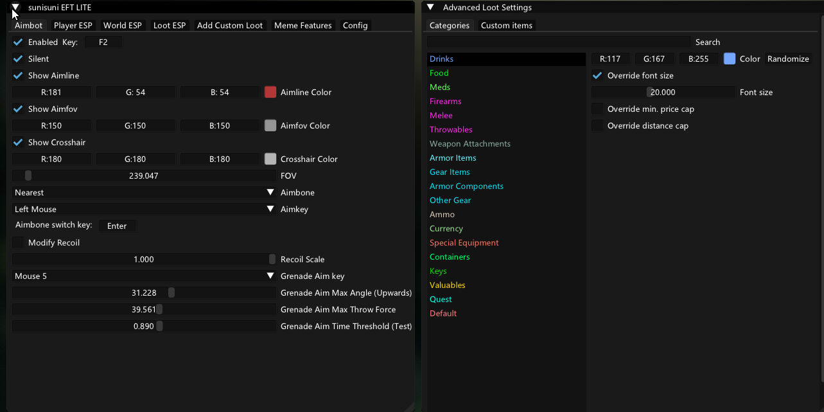The image size is (824, 412).
Task: Click the Crosshair Color swatch
Action: pos(270,159)
